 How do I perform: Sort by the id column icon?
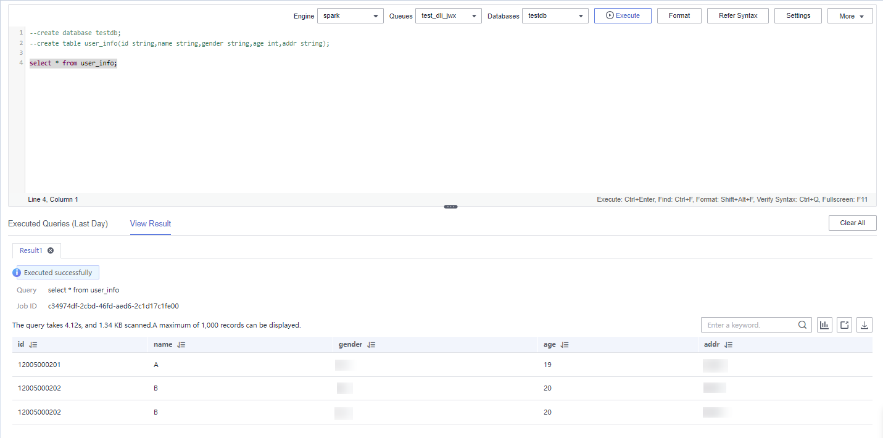[33, 345]
